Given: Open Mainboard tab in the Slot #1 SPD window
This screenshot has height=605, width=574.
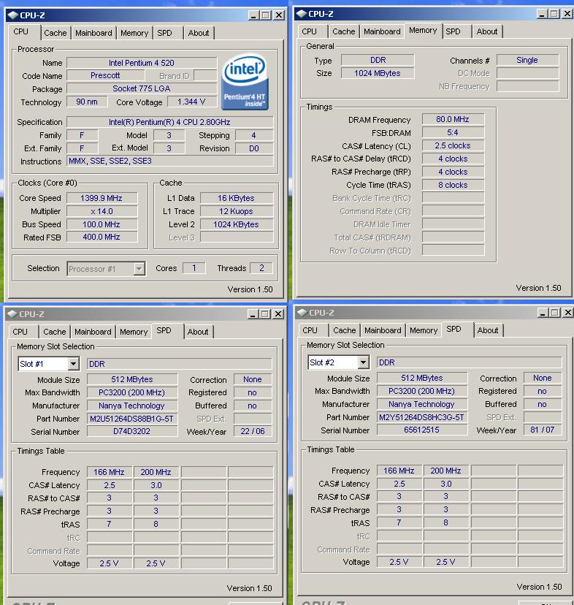Looking at the screenshot, I should pos(93,332).
